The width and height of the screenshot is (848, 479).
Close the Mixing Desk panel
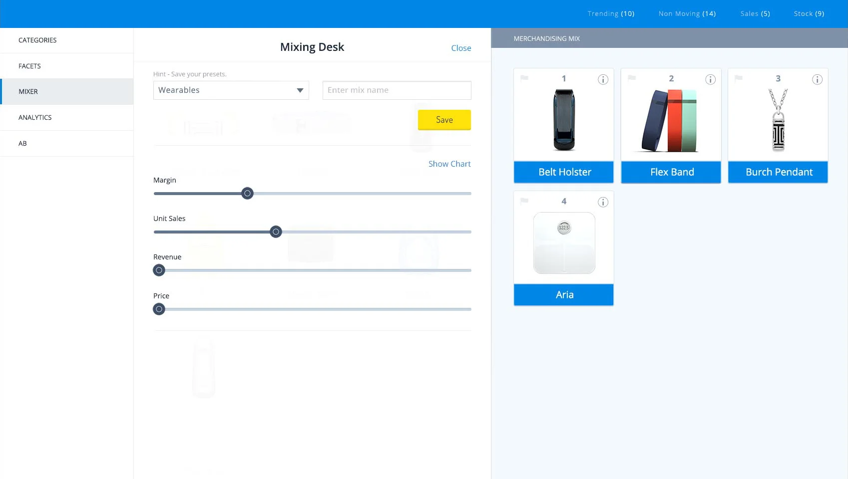461,48
